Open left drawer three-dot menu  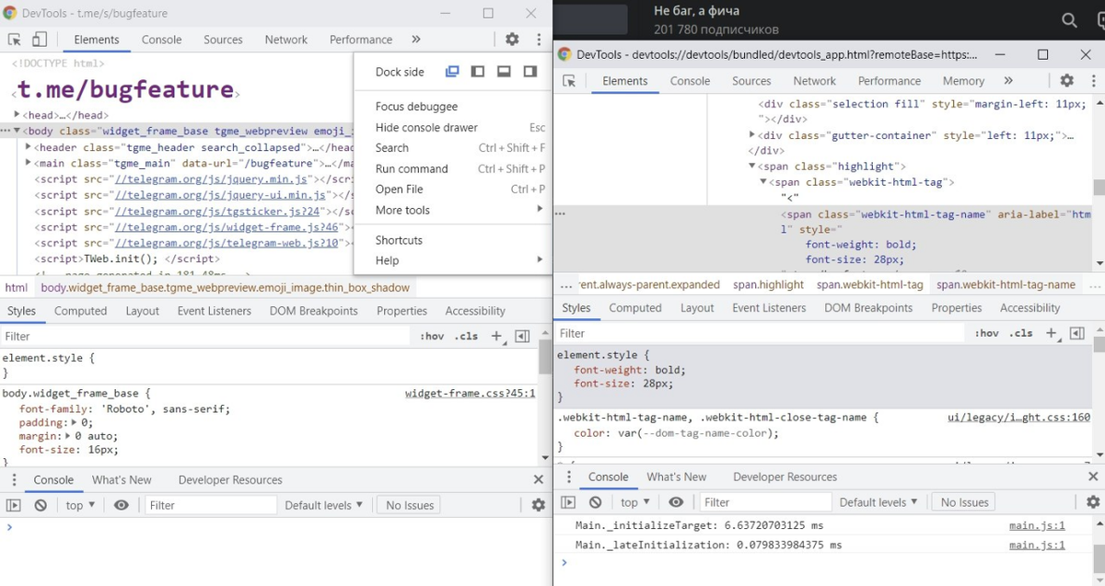(13, 479)
